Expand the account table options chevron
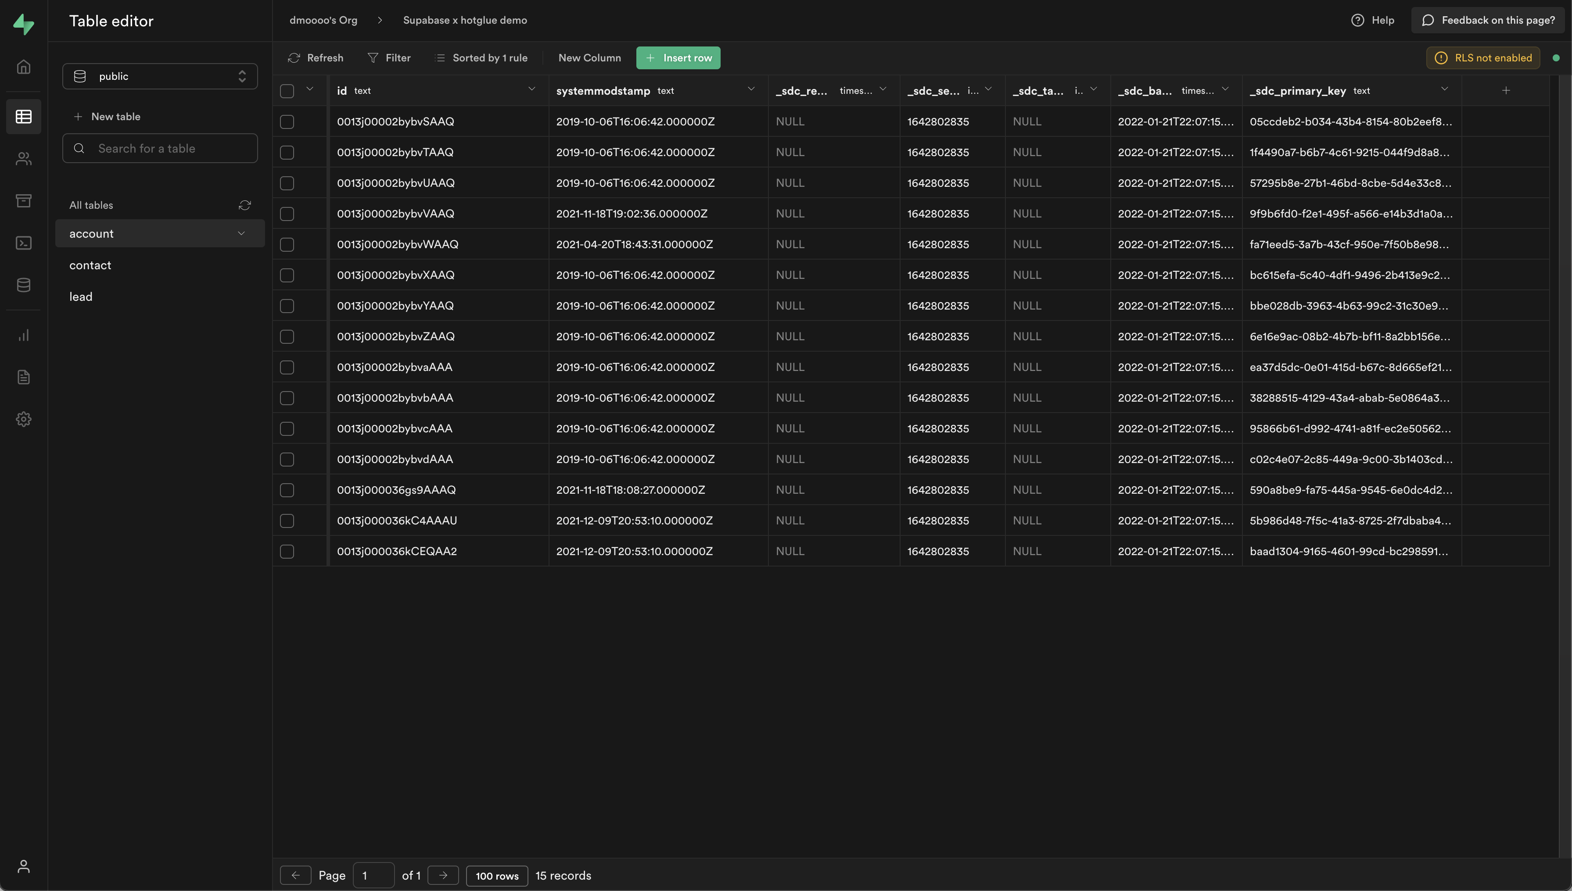This screenshot has height=891, width=1572. [241, 233]
